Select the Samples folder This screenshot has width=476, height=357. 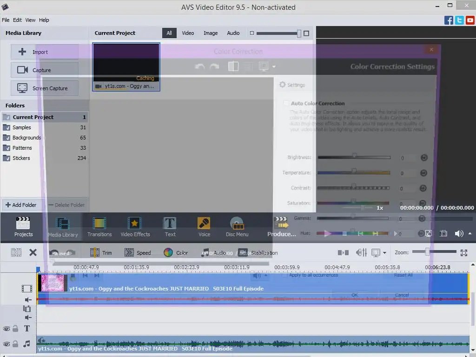click(x=44, y=127)
